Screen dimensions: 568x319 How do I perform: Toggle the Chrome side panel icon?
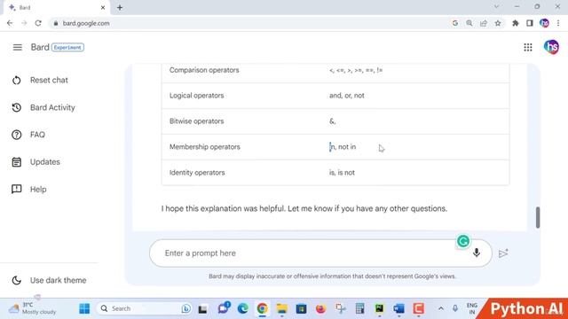pyautogui.click(x=530, y=23)
